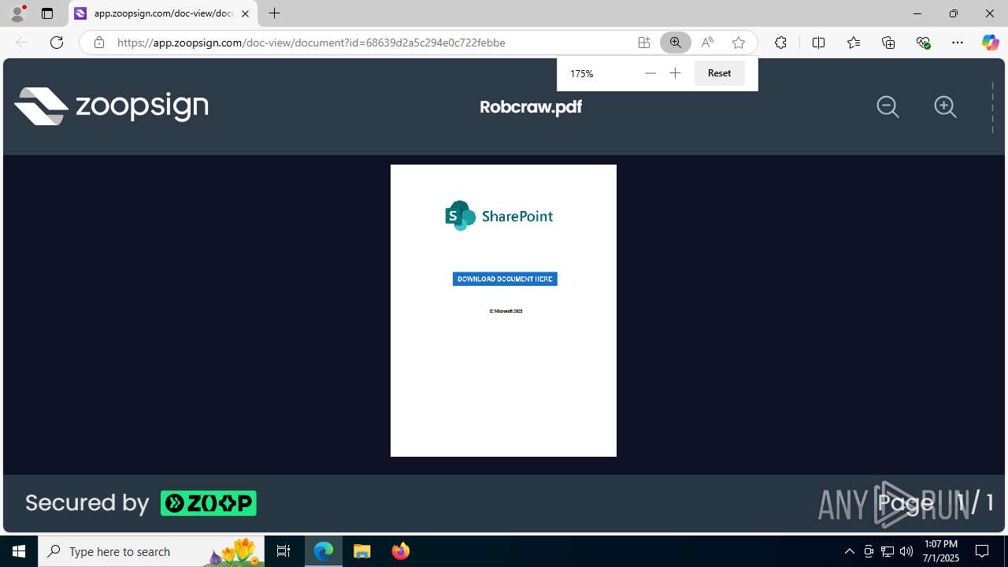Open network status in system tray

tap(888, 551)
